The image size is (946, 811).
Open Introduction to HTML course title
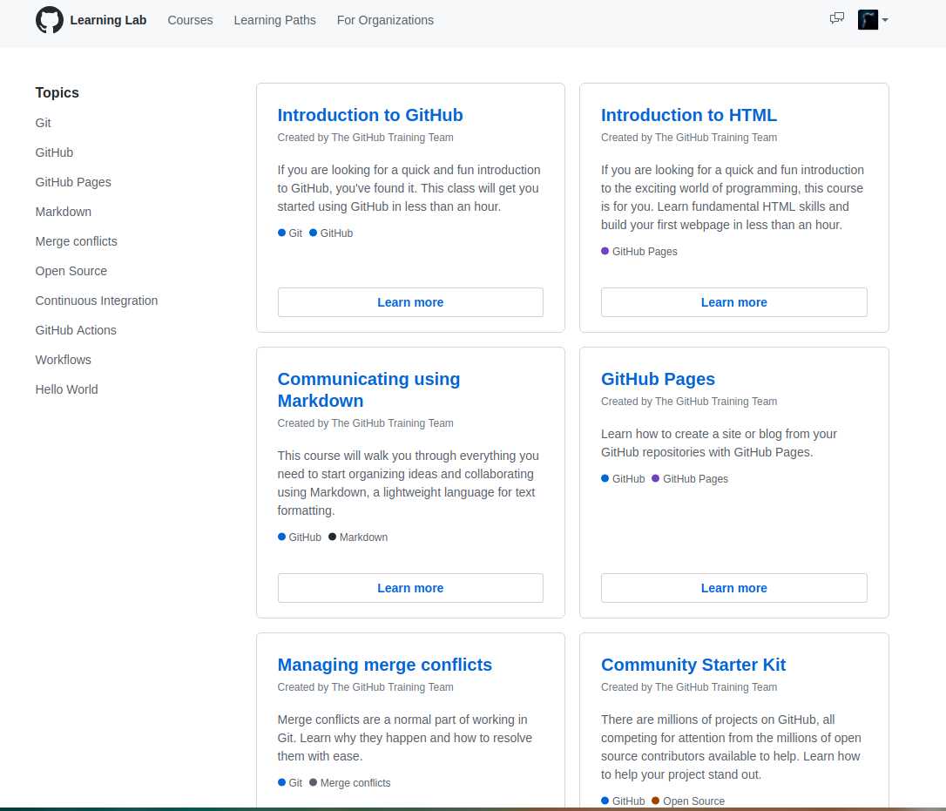(x=688, y=115)
